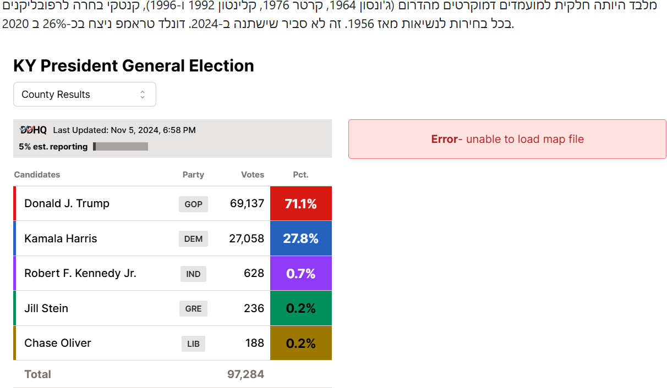Click the purple 0.7% Kennedy percentage cell
Viewport: 667px width, 388px height.
pyautogui.click(x=300, y=274)
